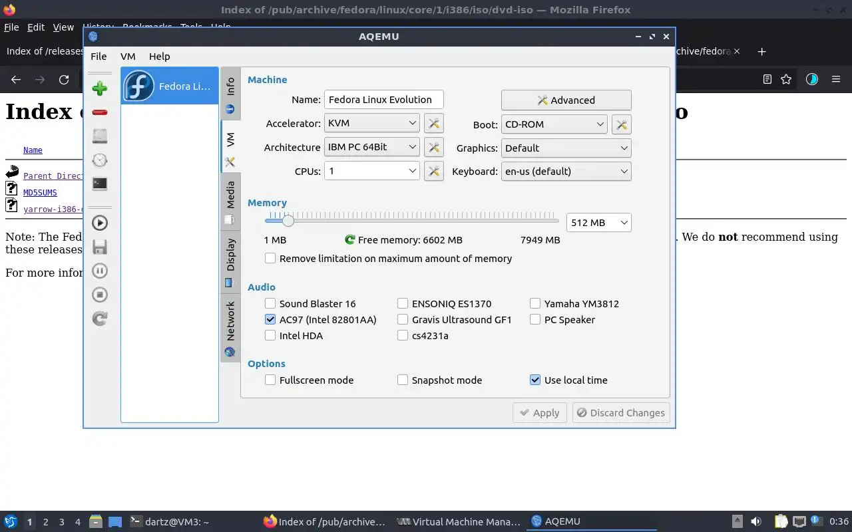This screenshot has height=532, width=852.
Task: Open MD5SUMS link in Firefox page
Action: [x=40, y=192]
